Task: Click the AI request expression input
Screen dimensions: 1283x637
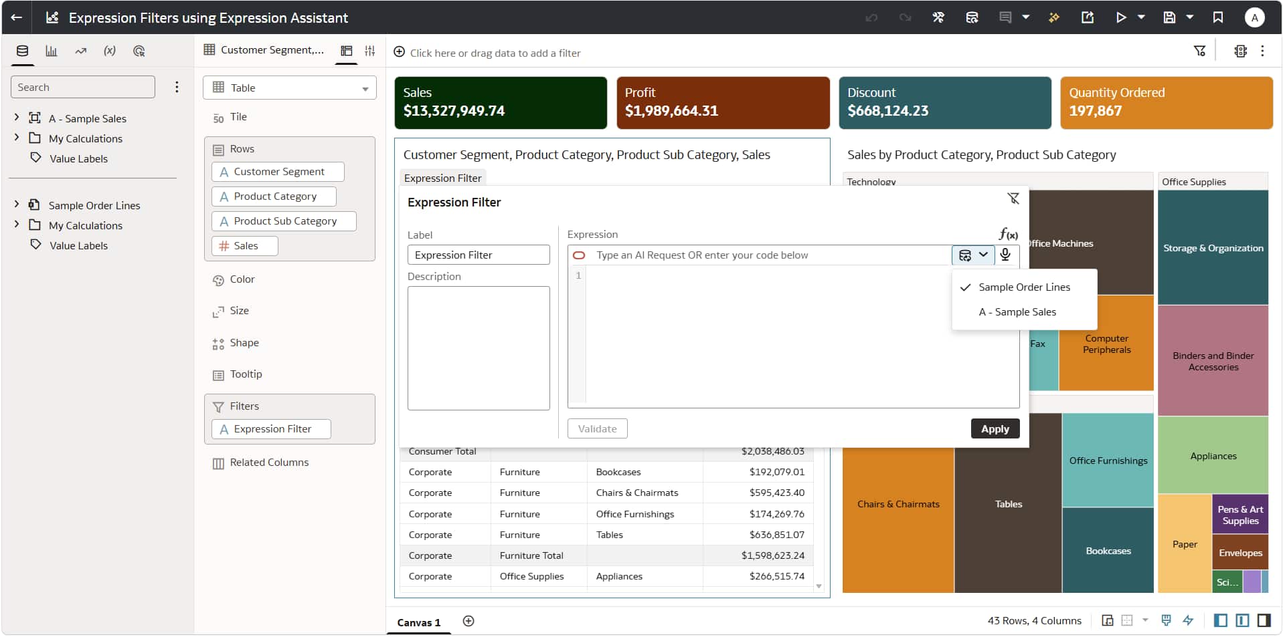Action: point(770,255)
